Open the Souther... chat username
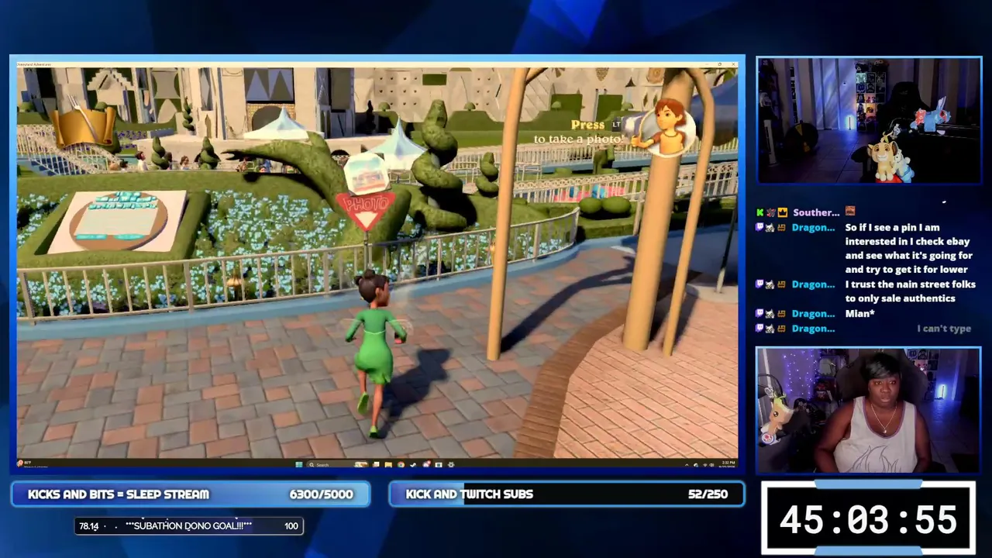 point(816,212)
